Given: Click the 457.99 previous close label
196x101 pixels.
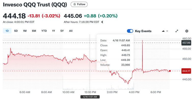Looking at the screenshot, I should coord(186,43).
